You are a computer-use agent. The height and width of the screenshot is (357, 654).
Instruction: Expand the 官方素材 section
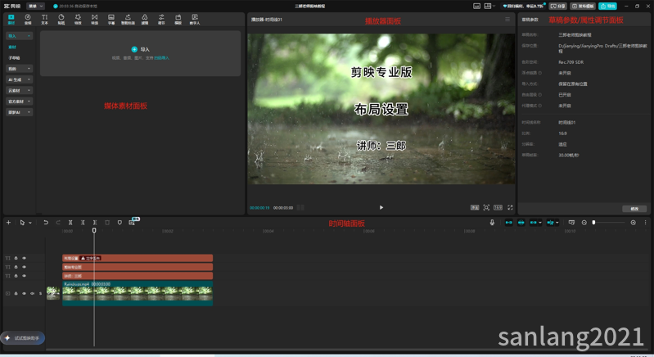coord(19,102)
